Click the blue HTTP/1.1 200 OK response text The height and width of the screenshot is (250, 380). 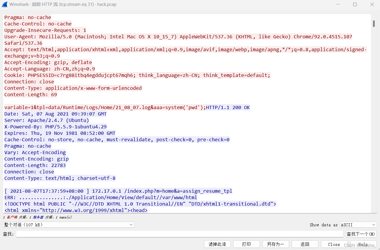[227, 107]
